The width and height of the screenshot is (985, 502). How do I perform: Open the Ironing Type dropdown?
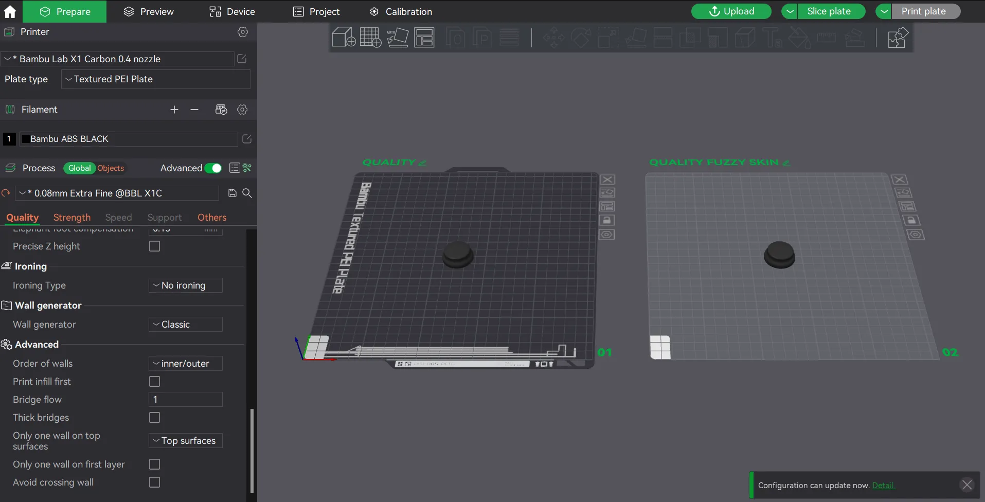(185, 285)
